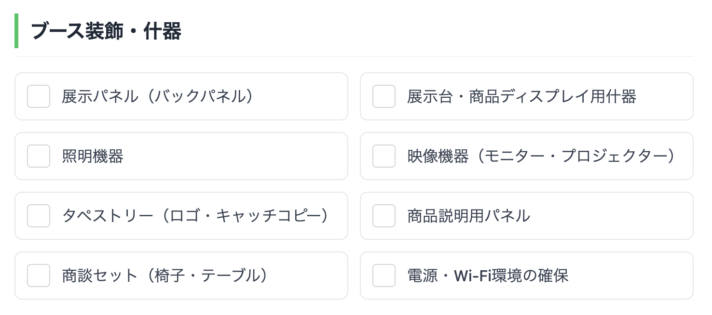The height and width of the screenshot is (315, 712).
Task: Click the タペストリー(ロゴ・キャッチコピー) label text
Action: pyautogui.click(x=196, y=216)
